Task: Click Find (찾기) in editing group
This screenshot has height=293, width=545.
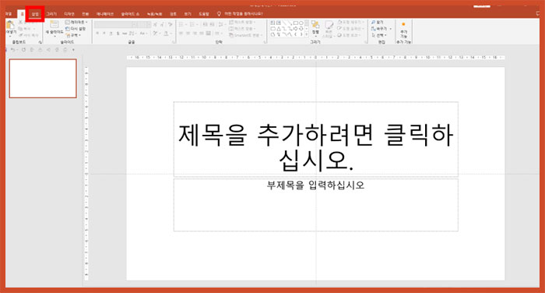Action: (x=377, y=23)
